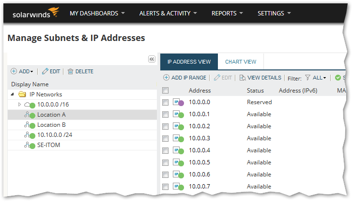Expand the 10.0.0.0 /16 tree node
353x202 pixels.
pyautogui.click(x=19, y=105)
